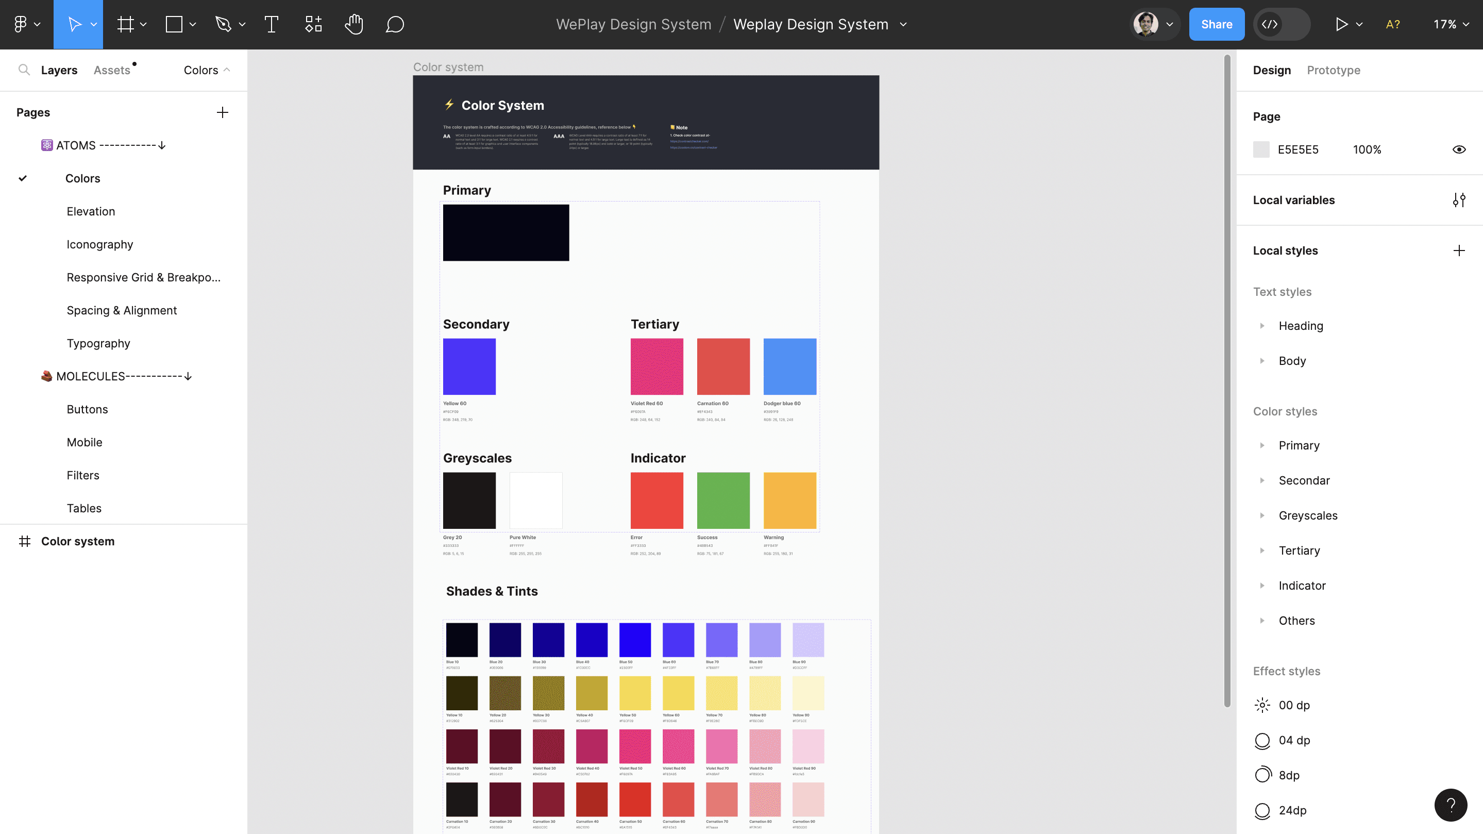Open the 17% zoom dropdown

coord(1451,24)
